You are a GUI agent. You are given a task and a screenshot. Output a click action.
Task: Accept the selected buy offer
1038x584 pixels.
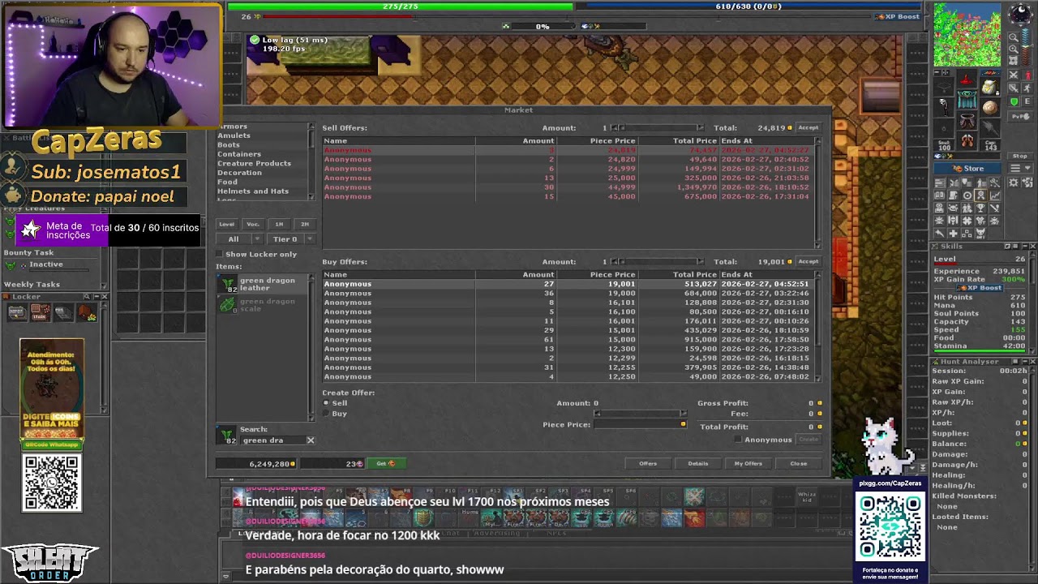click(x=809, y=261)
